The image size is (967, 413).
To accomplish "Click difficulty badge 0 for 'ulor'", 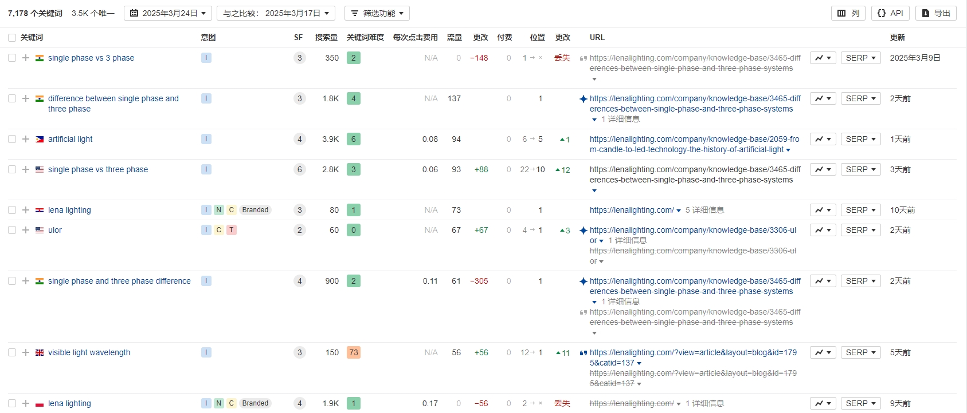I will (x=354, y=230).
